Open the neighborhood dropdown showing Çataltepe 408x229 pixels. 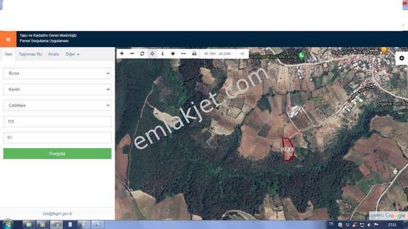click(x=57, y=105)
